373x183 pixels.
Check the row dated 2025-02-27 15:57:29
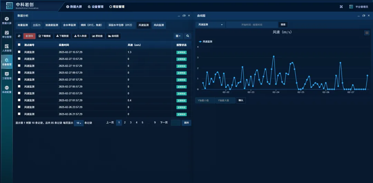point(19,52)
